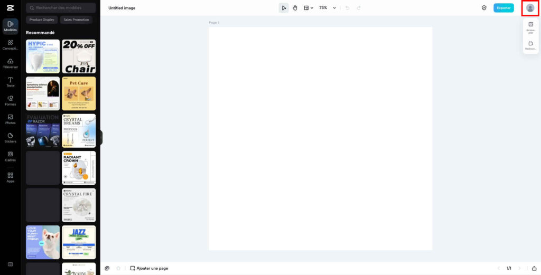The height and width of the screenshot is (275, 541).
Task: Open the Texte tool panel
Action: (11, 82)
